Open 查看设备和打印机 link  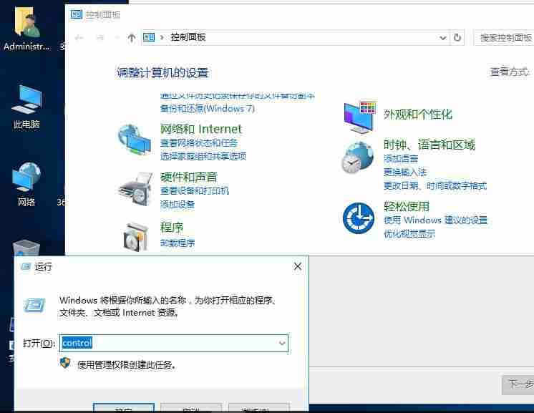(x=195, y=190)
